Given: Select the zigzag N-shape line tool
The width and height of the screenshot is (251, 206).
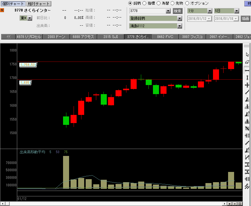Looking at the screenshot, I should tap(247, 157).
